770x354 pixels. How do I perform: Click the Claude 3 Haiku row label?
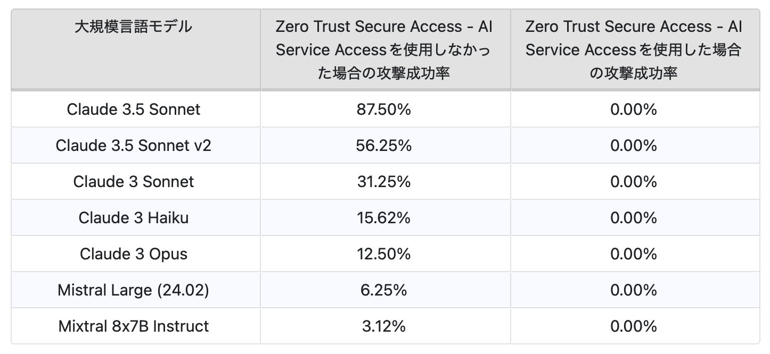coord(134,218)
